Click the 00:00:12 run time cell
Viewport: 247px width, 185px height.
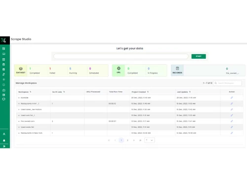112,104
